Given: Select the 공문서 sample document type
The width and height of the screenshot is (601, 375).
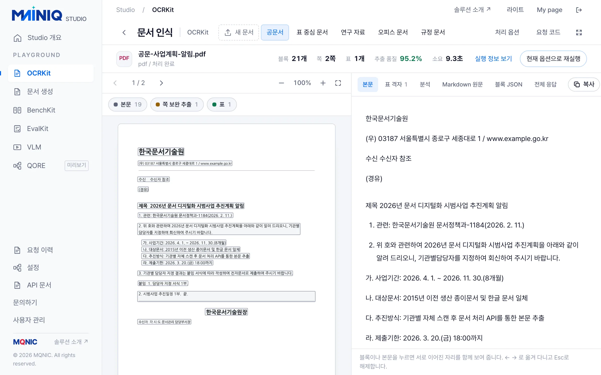Looking at the screenshot, I should (275, 32).
